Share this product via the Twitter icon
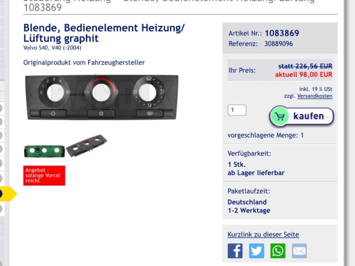355x266 pixels. 257,251
